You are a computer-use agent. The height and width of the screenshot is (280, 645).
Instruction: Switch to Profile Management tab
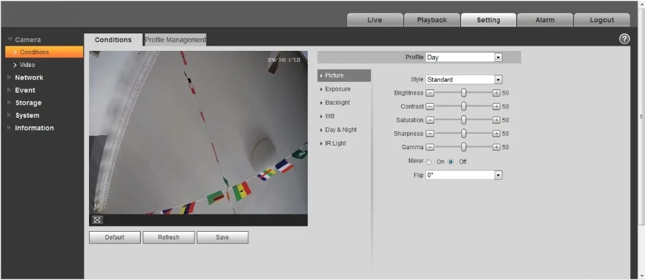coord(175,40)
